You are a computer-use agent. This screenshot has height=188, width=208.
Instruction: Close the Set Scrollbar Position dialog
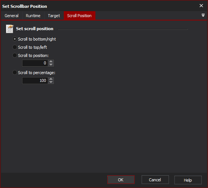[201, 6]
